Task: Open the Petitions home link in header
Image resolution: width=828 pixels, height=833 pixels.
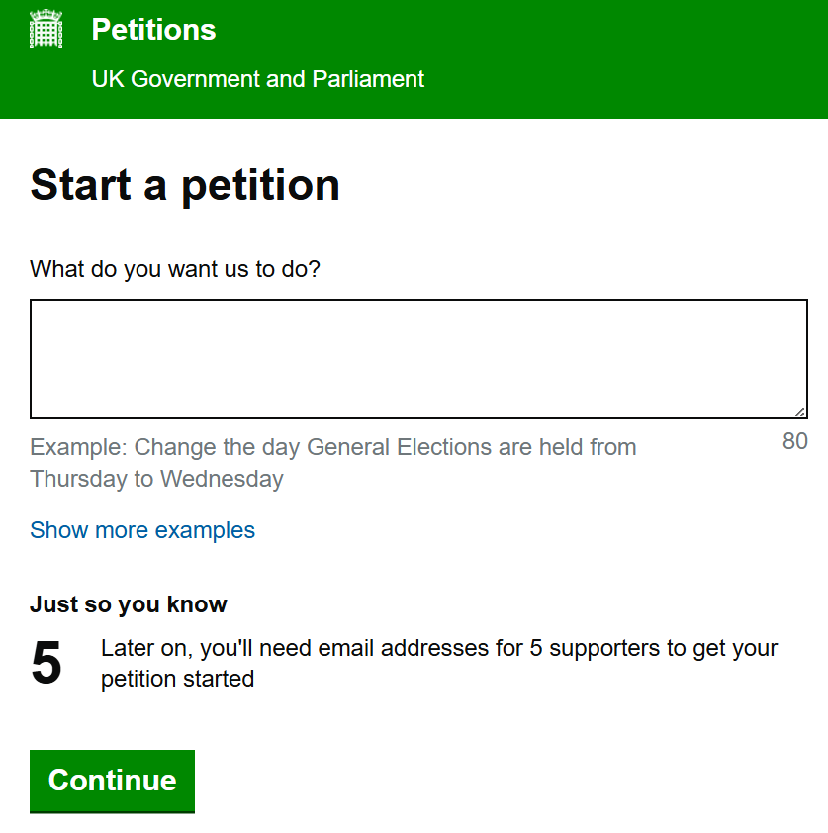Action: click(153, 30)
